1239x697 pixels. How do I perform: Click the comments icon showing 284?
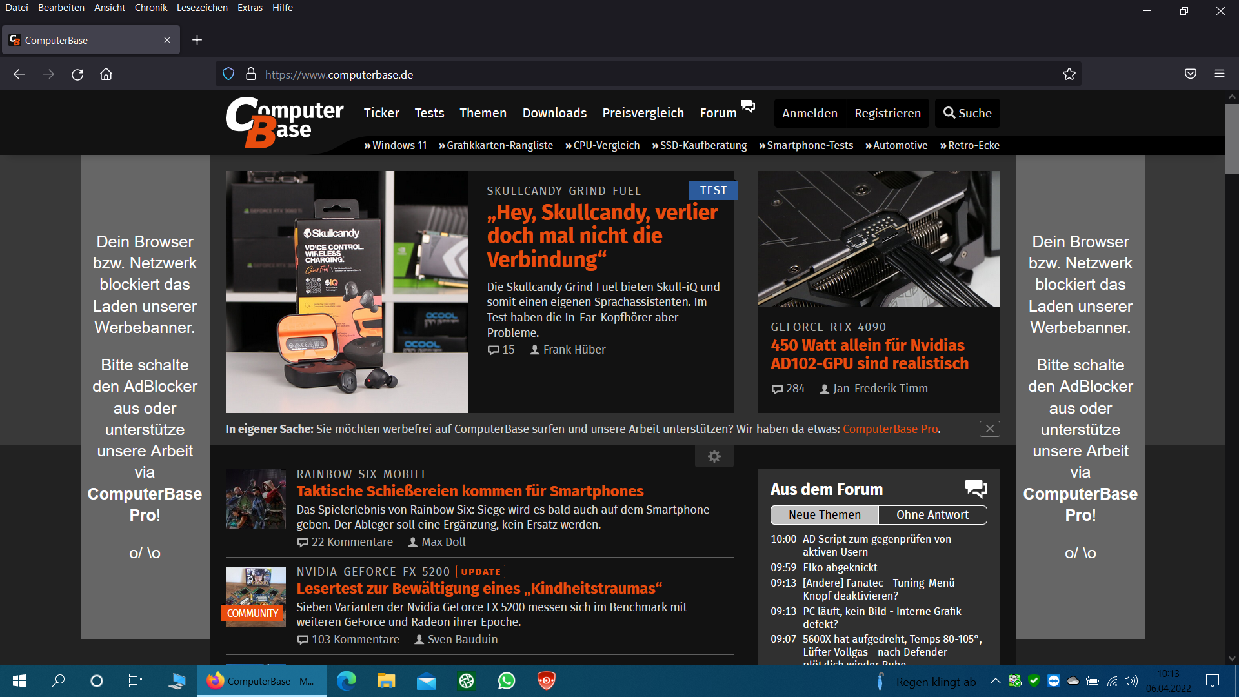tap(777, 389)
